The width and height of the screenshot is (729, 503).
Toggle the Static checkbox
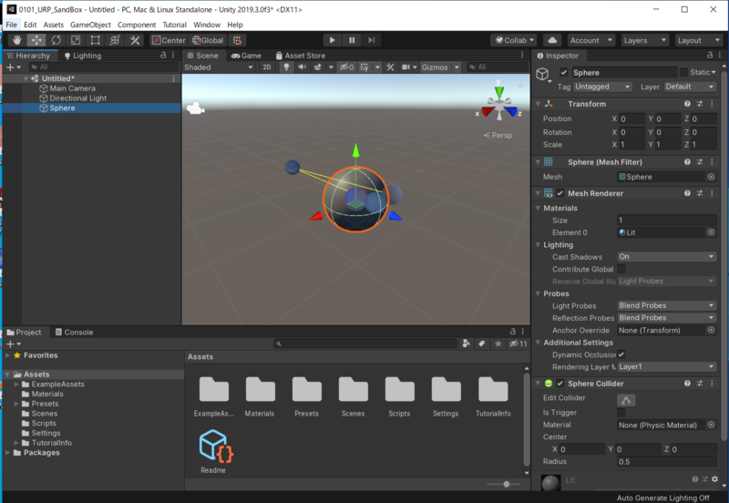coord(683,72)
